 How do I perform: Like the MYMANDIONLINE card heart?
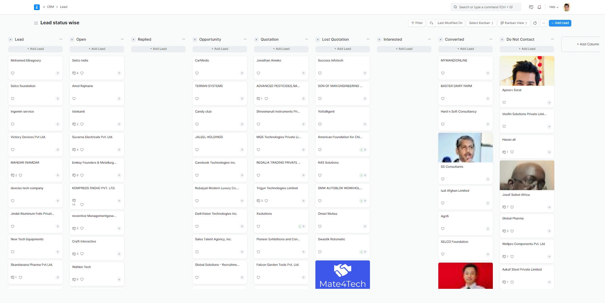[x=443, y=73]
